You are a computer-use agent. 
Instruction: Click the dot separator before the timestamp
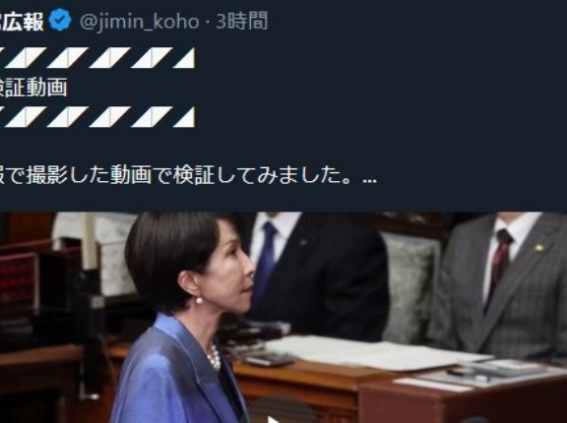coord(208,23)
